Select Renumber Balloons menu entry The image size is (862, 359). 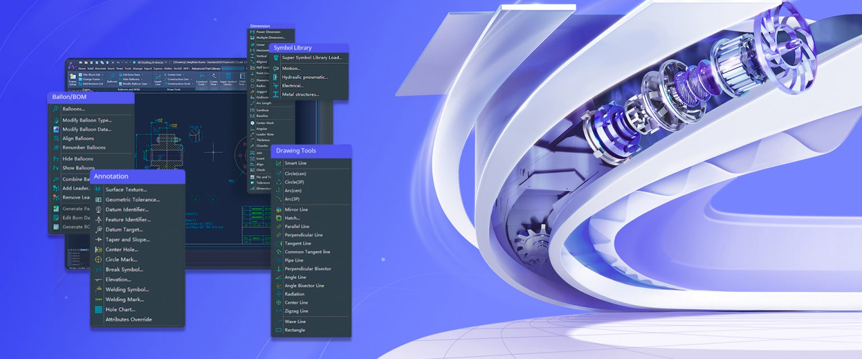click(84, 148)
